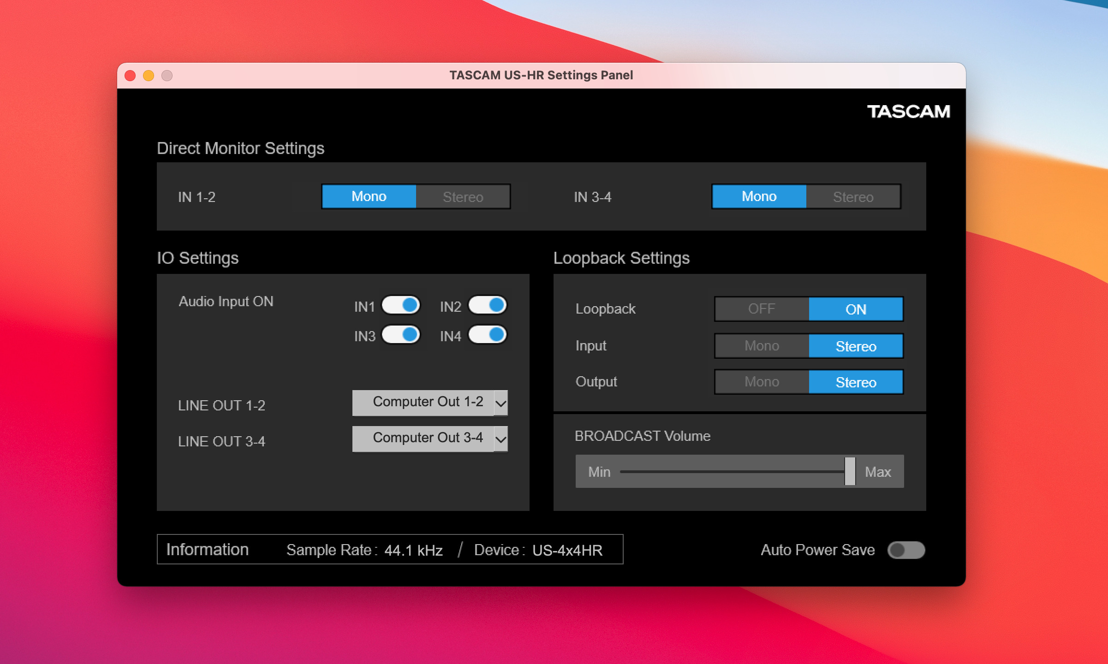The height and width of the screenshot is (664, 1108).
Task: Turn Loopback OFF
Action: [x=762, y=309]
